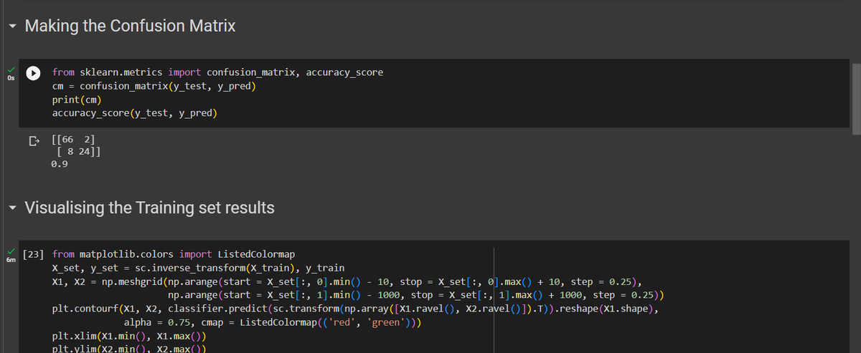The height and width of the screenshot is (353, 861).
Task: Click the 'plt.xlim(X1.min(), X1.max())' line
Action: pos(130,337)
